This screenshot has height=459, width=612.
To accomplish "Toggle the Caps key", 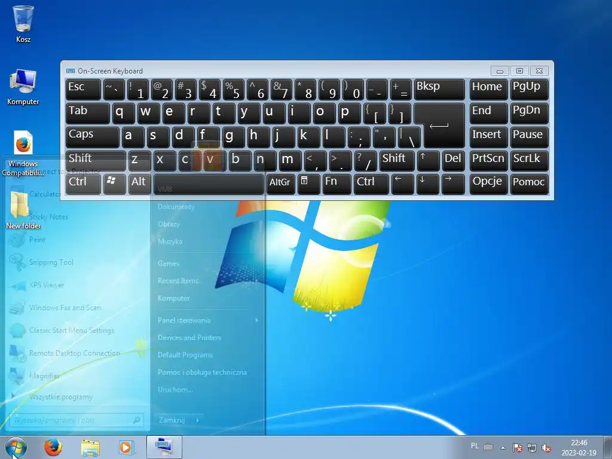I will click(x=92, y=137).
